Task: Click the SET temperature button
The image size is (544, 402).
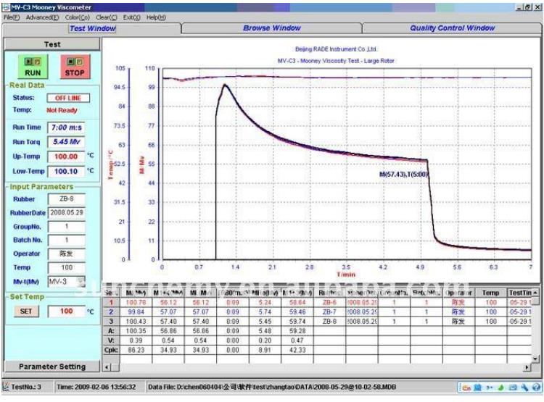Action: [22, 311]
